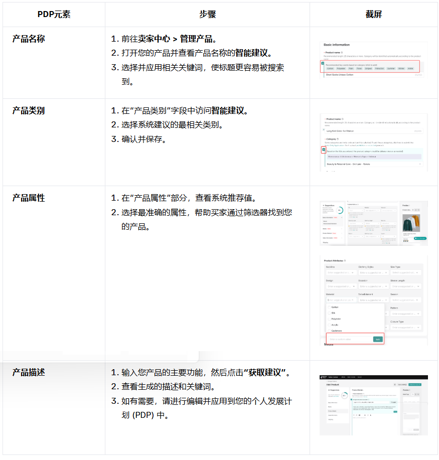Click the teal smart suggestion icon beside Category
439x460 pixels.
pos(324,149)
